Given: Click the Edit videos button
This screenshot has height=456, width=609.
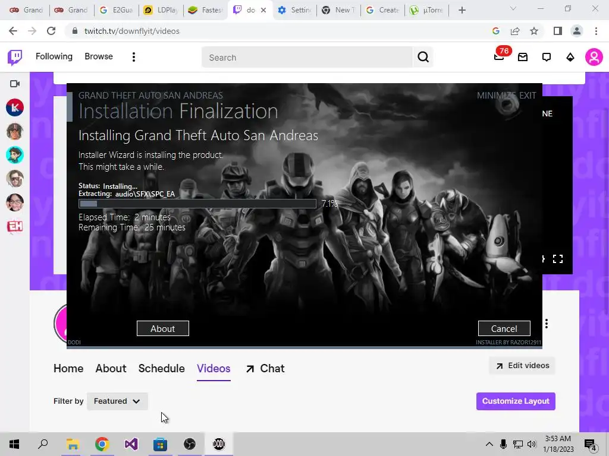Looking at the screenshot, I should coord(522,366).
